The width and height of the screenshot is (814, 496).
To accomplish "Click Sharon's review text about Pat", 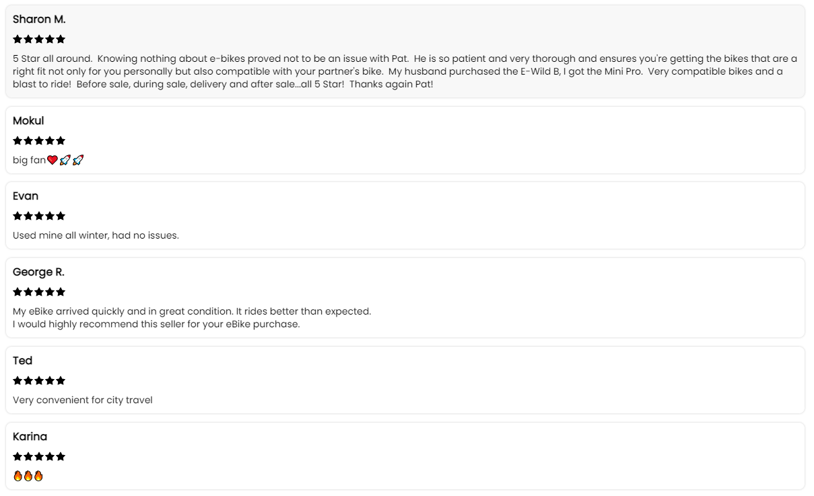I will point(404,71).
